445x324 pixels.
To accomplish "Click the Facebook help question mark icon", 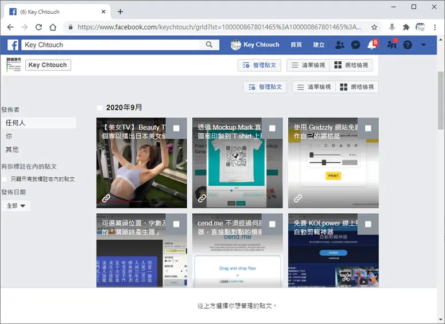I will 407,45.
